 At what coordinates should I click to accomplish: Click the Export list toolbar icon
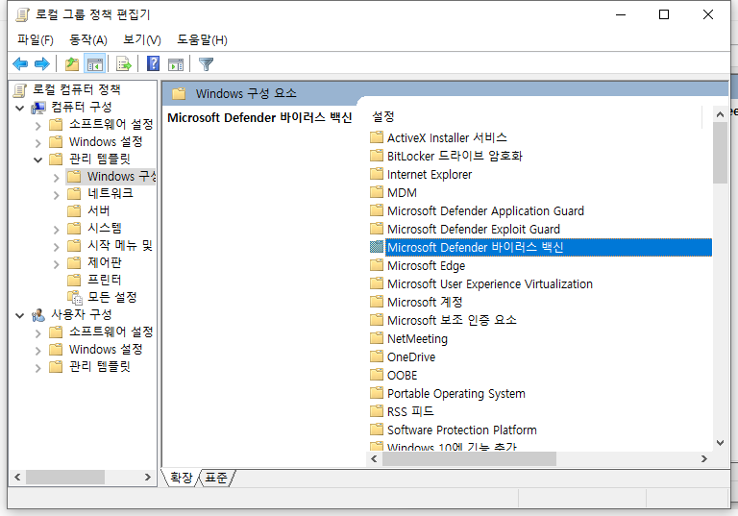(124, 63)
